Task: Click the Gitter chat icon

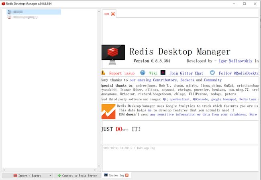Action: point(163,73)
